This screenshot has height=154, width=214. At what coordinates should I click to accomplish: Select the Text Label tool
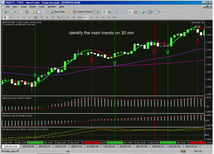tap(53, 17)
